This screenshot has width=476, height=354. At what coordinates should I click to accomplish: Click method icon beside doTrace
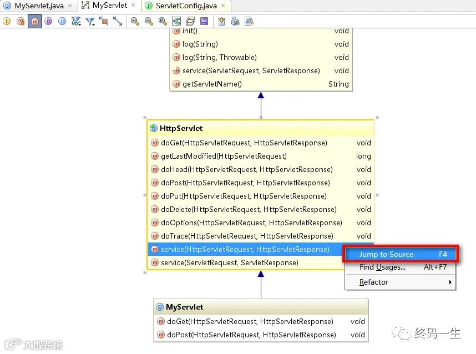155,236
